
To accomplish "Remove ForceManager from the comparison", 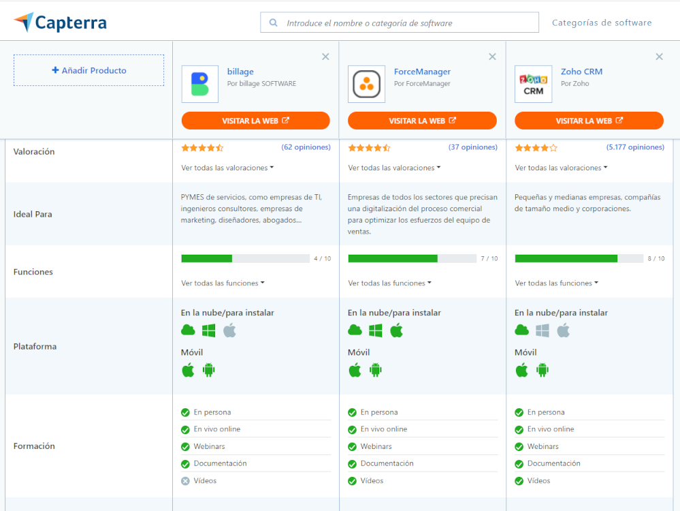I will pos(492,57).
